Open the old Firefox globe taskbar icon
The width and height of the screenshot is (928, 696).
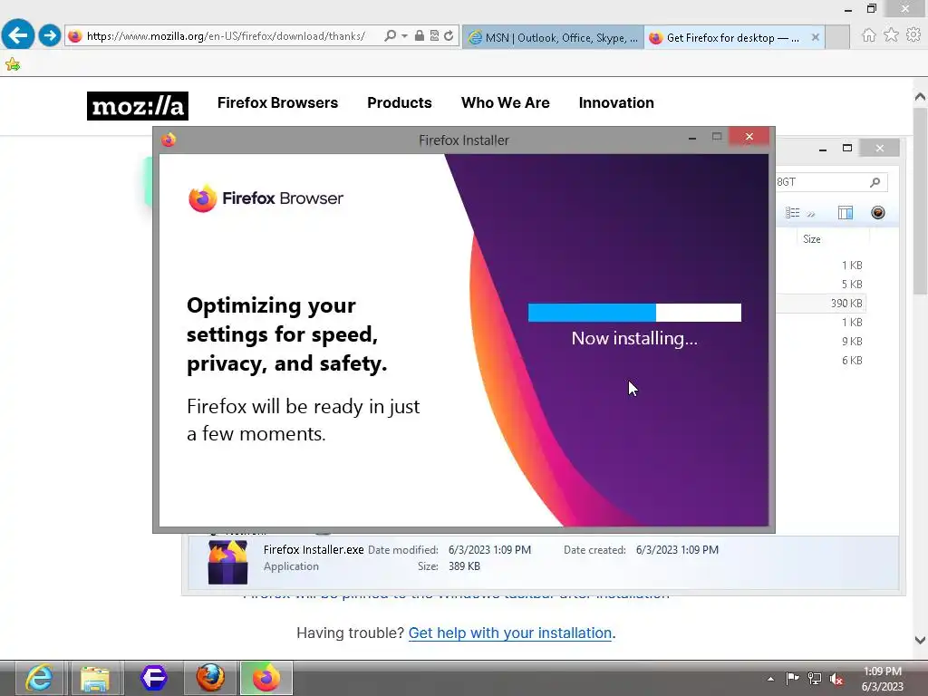tap(210, 678)
